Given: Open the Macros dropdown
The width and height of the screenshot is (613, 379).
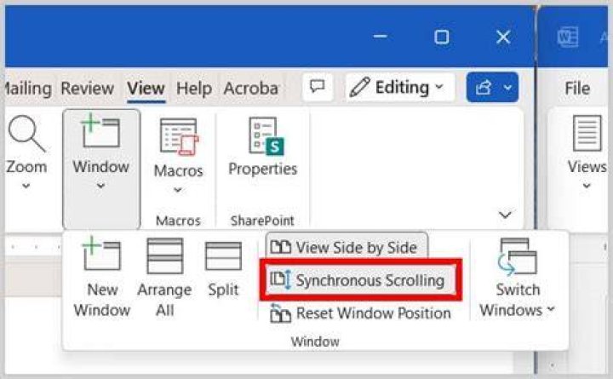Looking at the screenshot, I should point(178,156).
